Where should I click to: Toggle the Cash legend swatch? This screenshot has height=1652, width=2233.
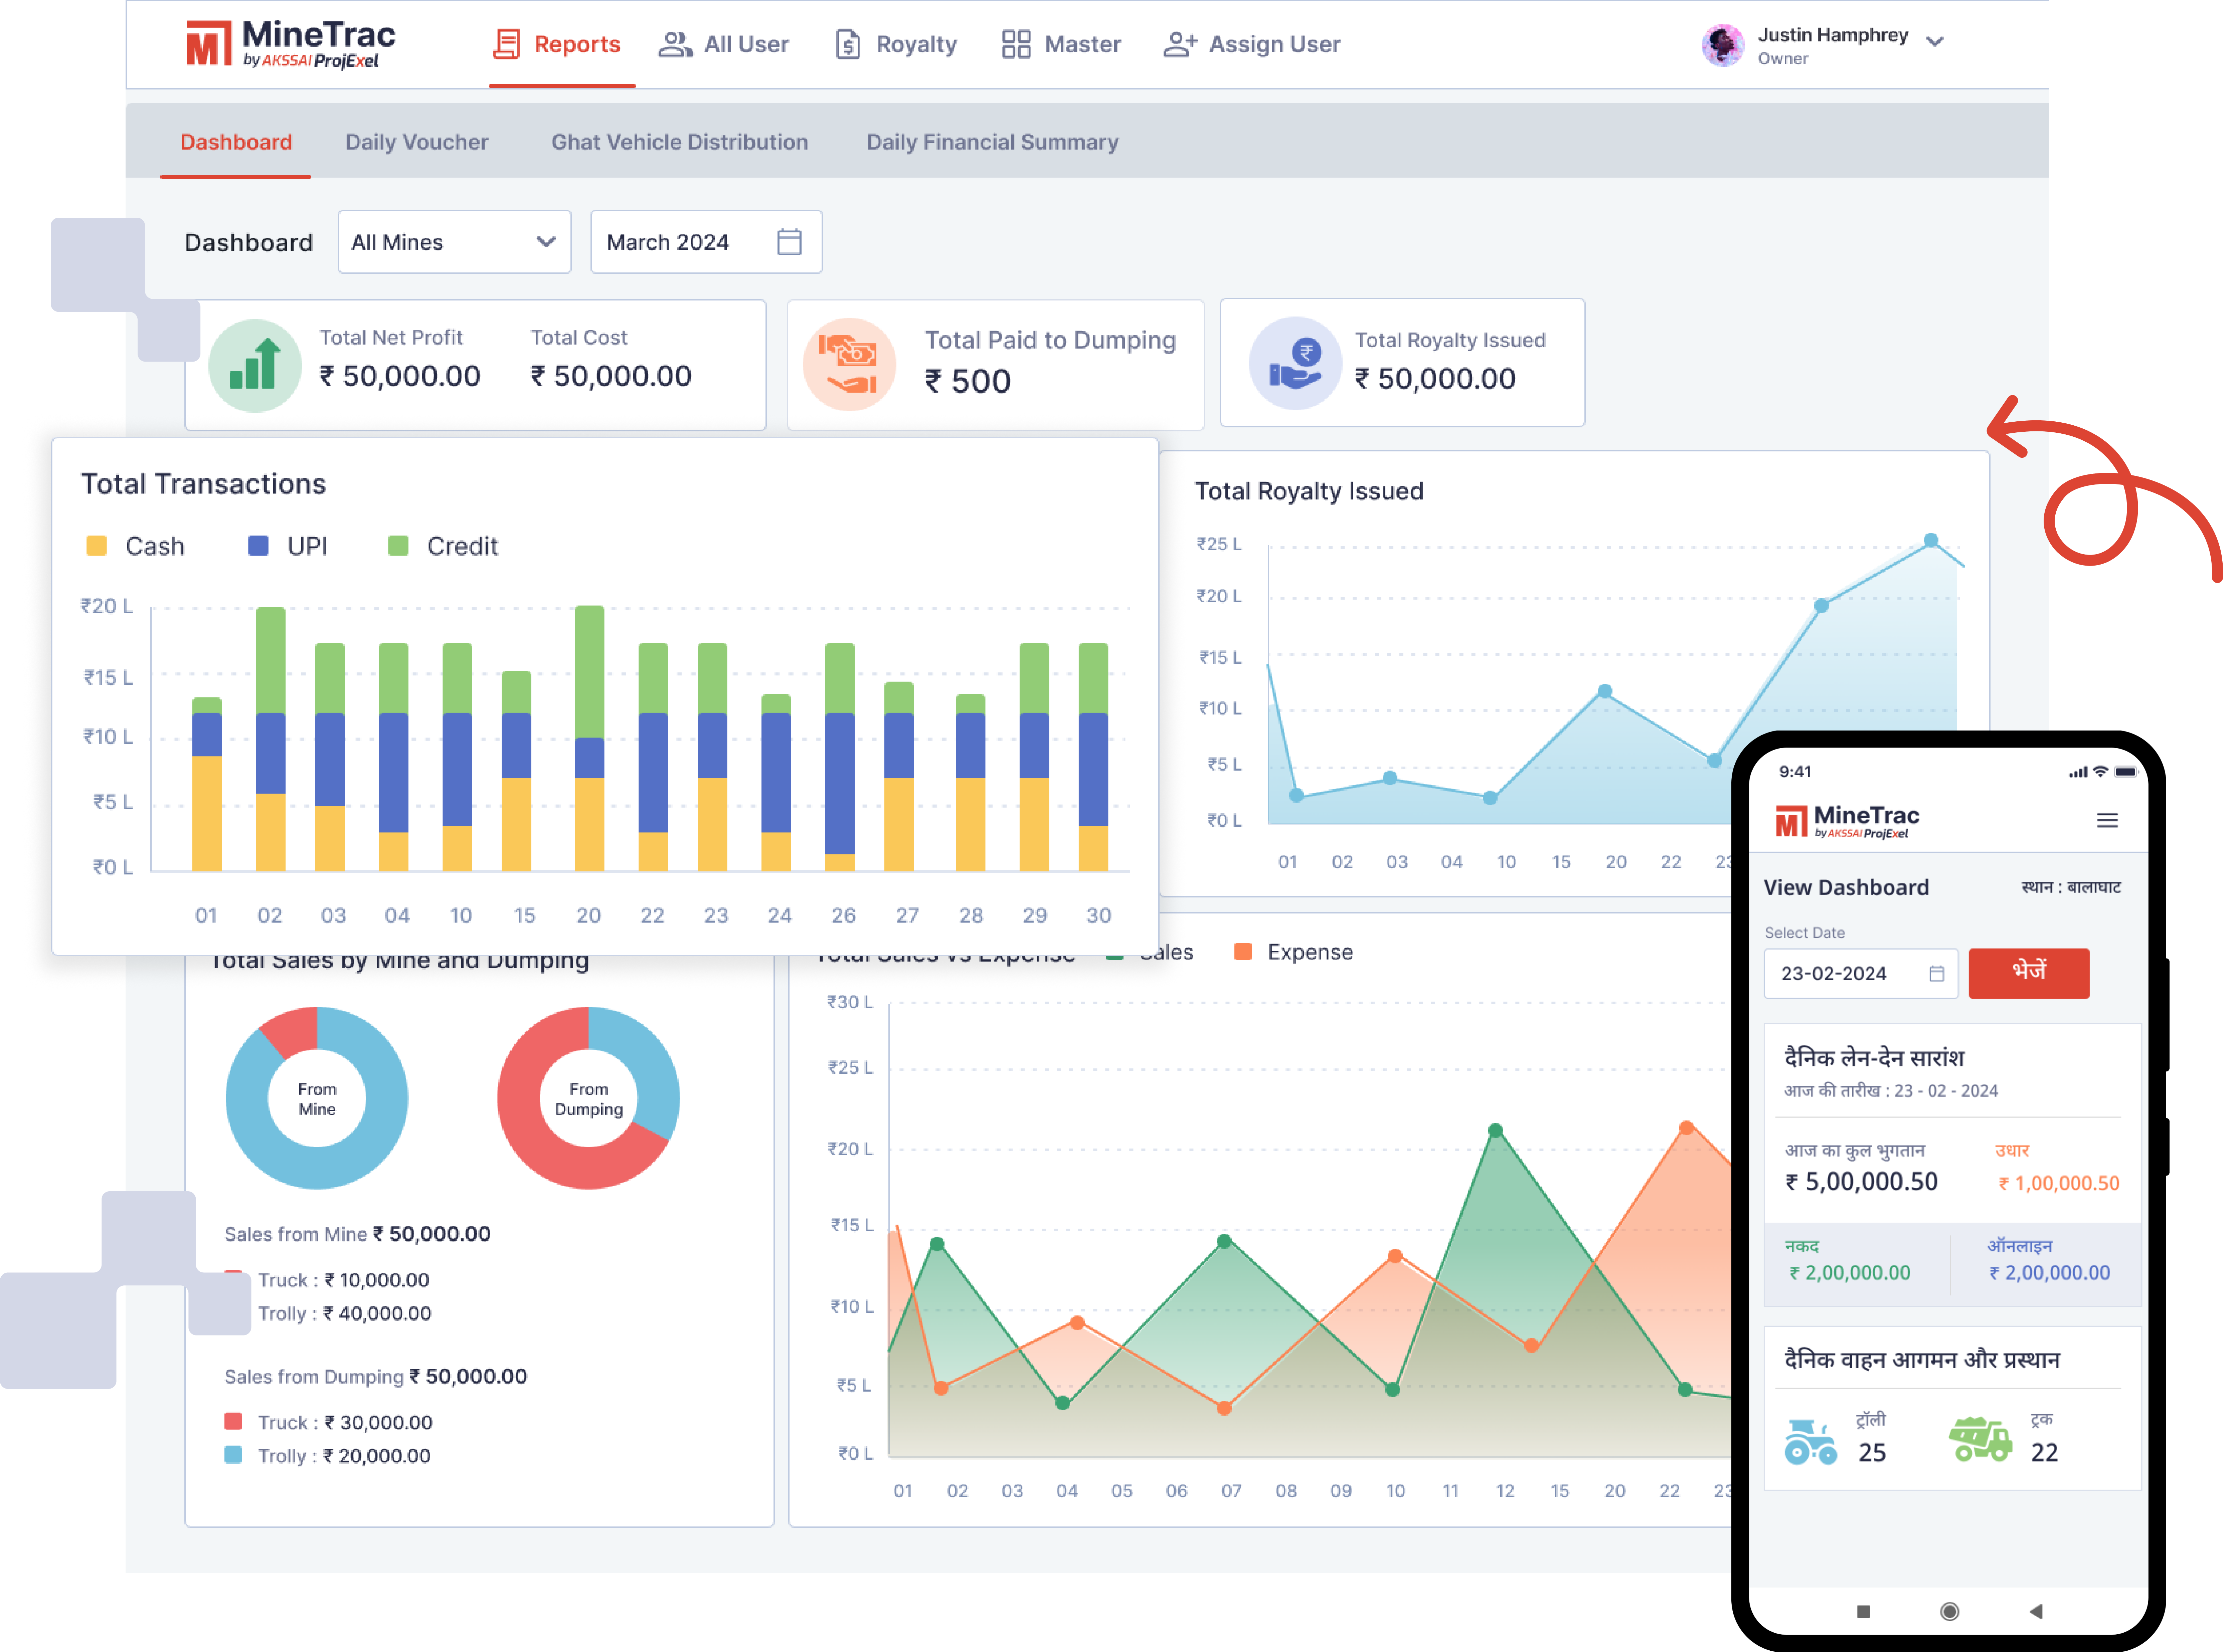(x=96, y=546)
